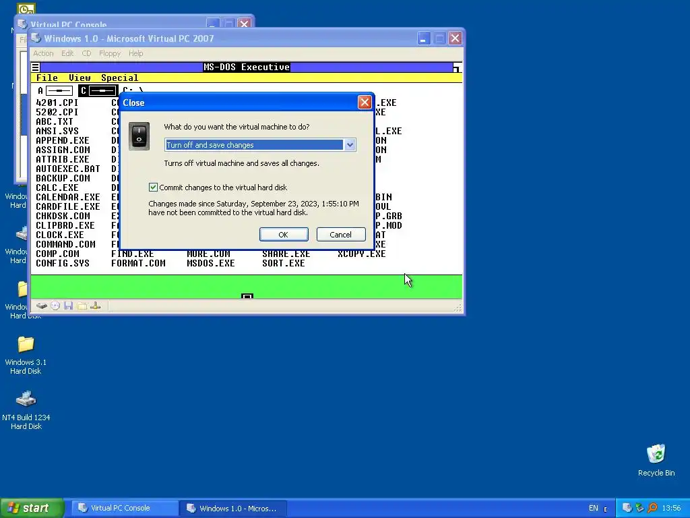Click the dropdown arrow beside Turn off option
The image size is (690, 518).
350,145
